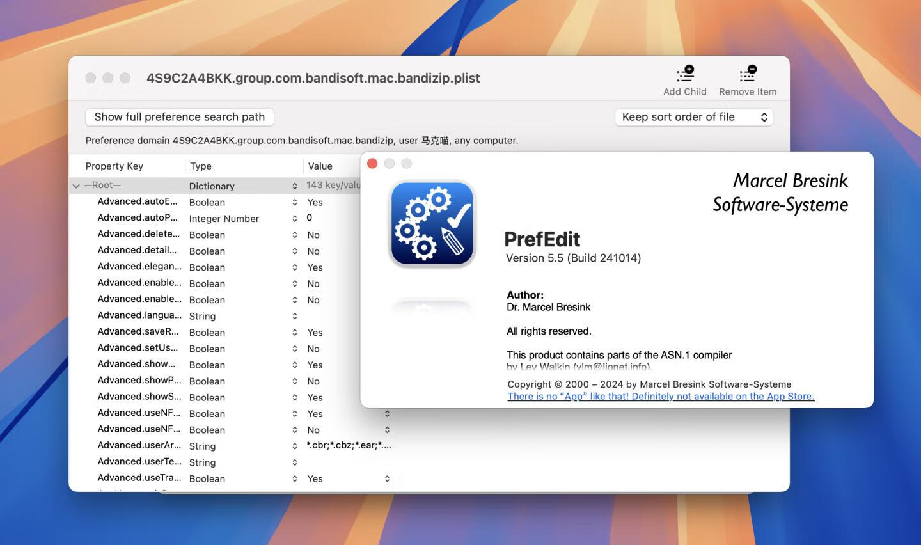This screenshot has width=921, height=545.
Task: Collapse the Root dictionary node
Action: click(76, 186)
